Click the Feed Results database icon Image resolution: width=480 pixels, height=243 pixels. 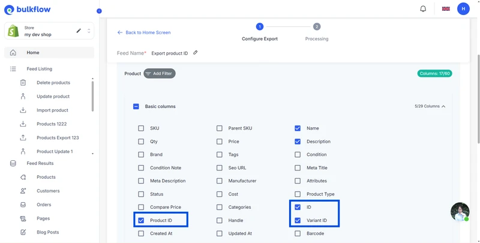click(13, 163)
